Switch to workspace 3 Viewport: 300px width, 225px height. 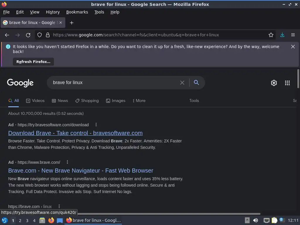[27, 221]
